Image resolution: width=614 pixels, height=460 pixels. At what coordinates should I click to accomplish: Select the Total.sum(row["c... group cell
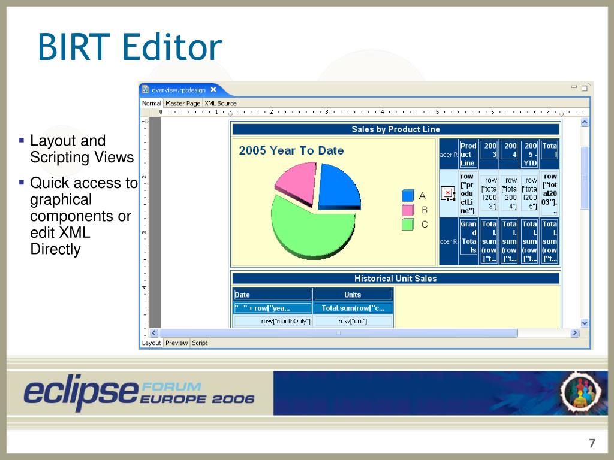click(353, 308)
